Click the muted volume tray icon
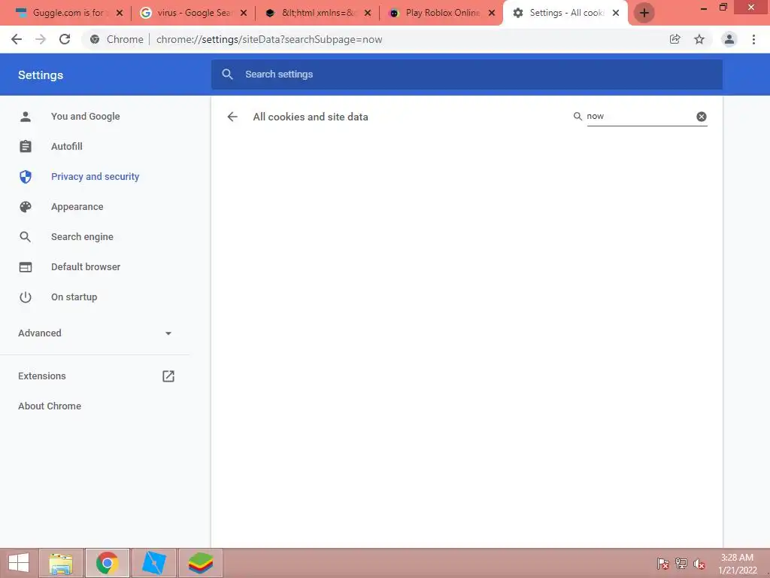 click(x=699, y=563)
